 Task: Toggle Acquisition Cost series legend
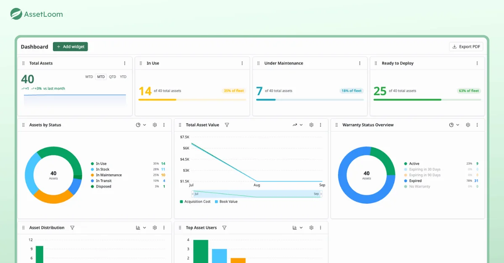(195, 201)
